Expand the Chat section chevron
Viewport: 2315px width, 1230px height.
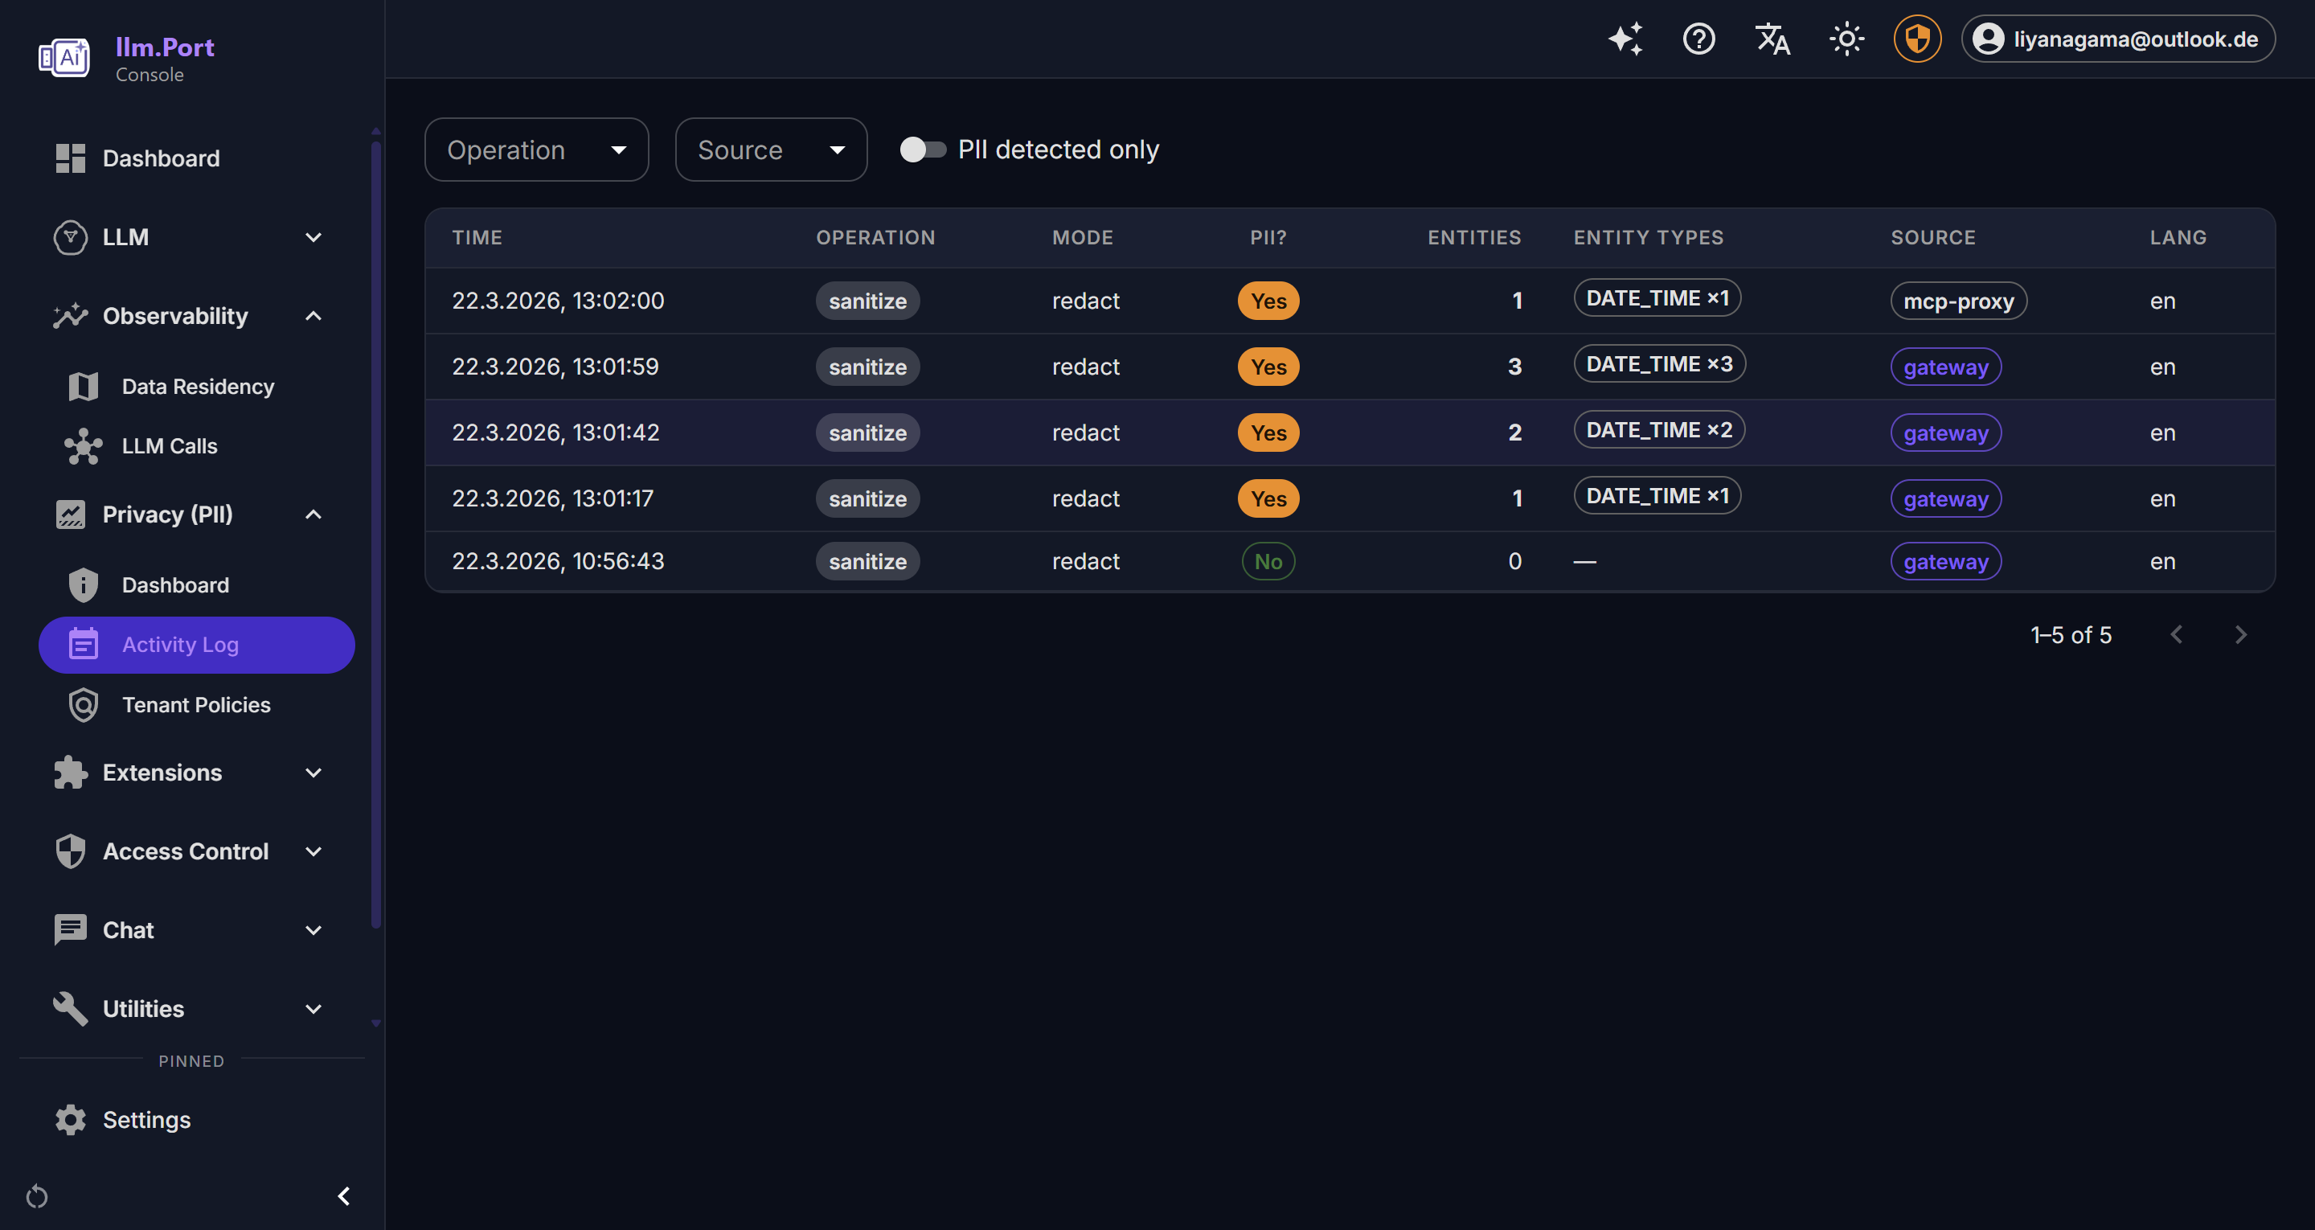point(313,931)
